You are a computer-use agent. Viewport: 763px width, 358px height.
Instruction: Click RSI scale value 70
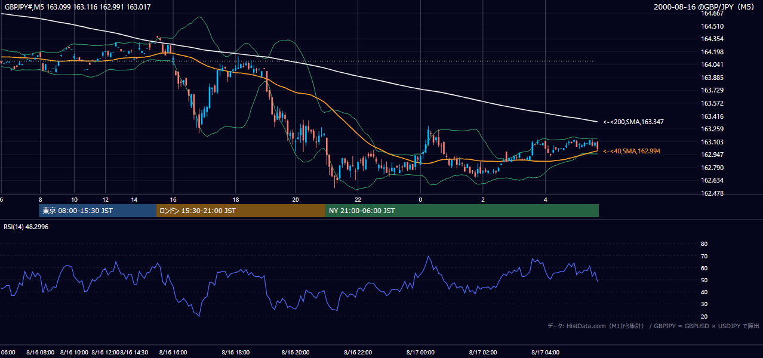[704, 256]
